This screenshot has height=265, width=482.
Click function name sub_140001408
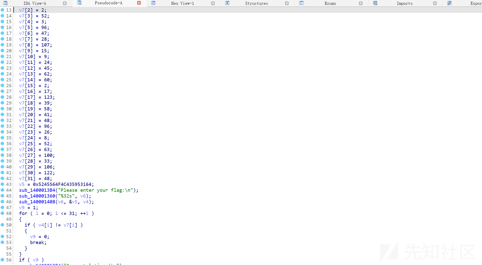click(37, 202)
